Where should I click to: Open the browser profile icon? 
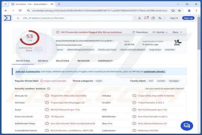[189, 11]
